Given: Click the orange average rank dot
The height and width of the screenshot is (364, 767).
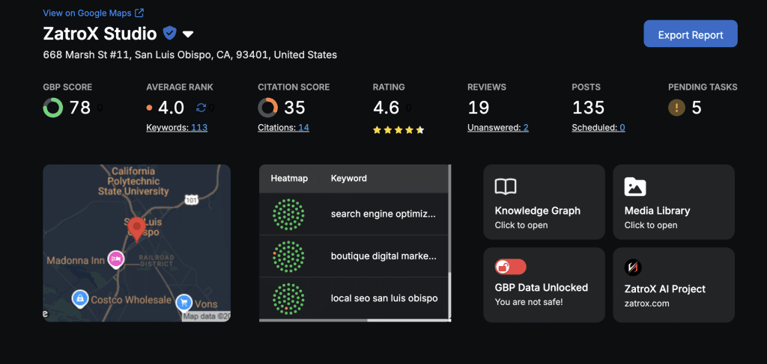Looking at the screenshot, I should 149,108.
